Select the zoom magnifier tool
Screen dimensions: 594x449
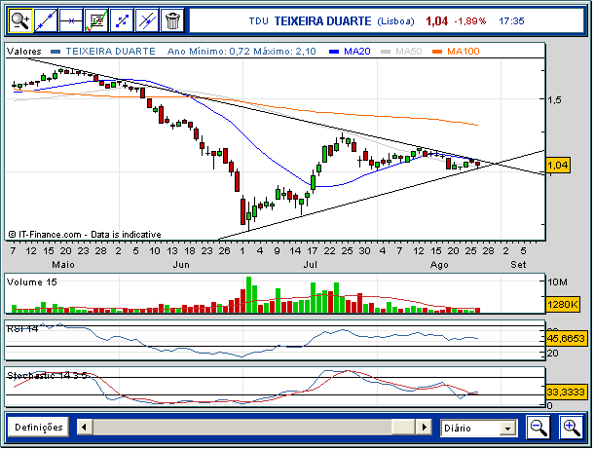click(20, 20)
